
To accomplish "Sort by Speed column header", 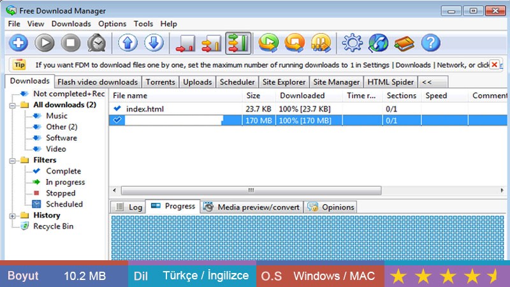I will coord(445,96).
